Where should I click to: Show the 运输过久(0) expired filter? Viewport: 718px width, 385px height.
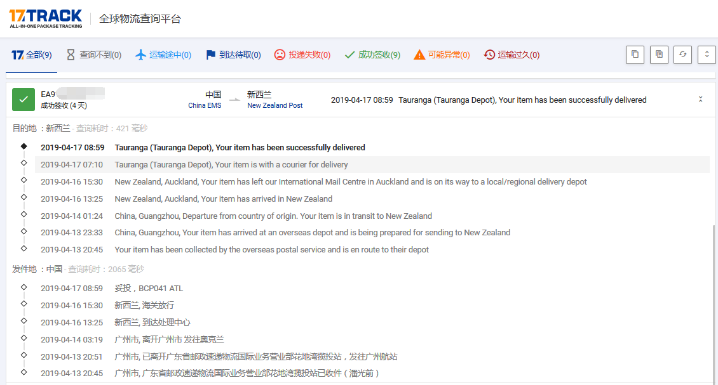pyautogui.click(x=511, y=55)
